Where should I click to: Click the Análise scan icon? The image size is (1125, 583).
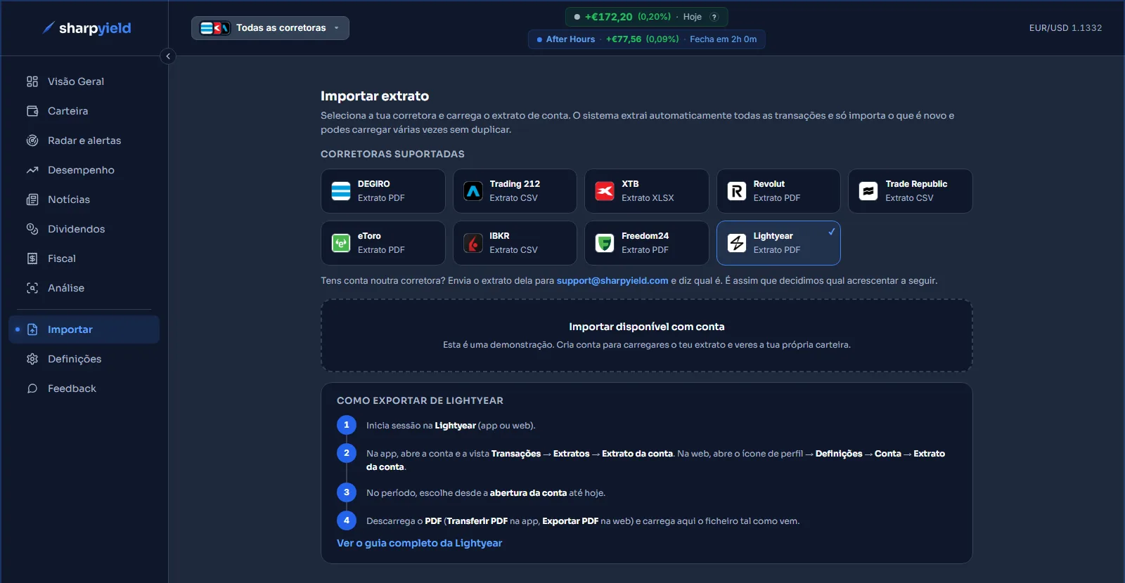(32, 288)
